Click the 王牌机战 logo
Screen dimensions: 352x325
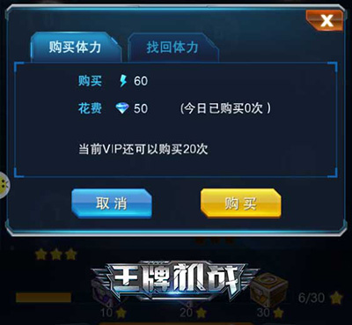174,279
